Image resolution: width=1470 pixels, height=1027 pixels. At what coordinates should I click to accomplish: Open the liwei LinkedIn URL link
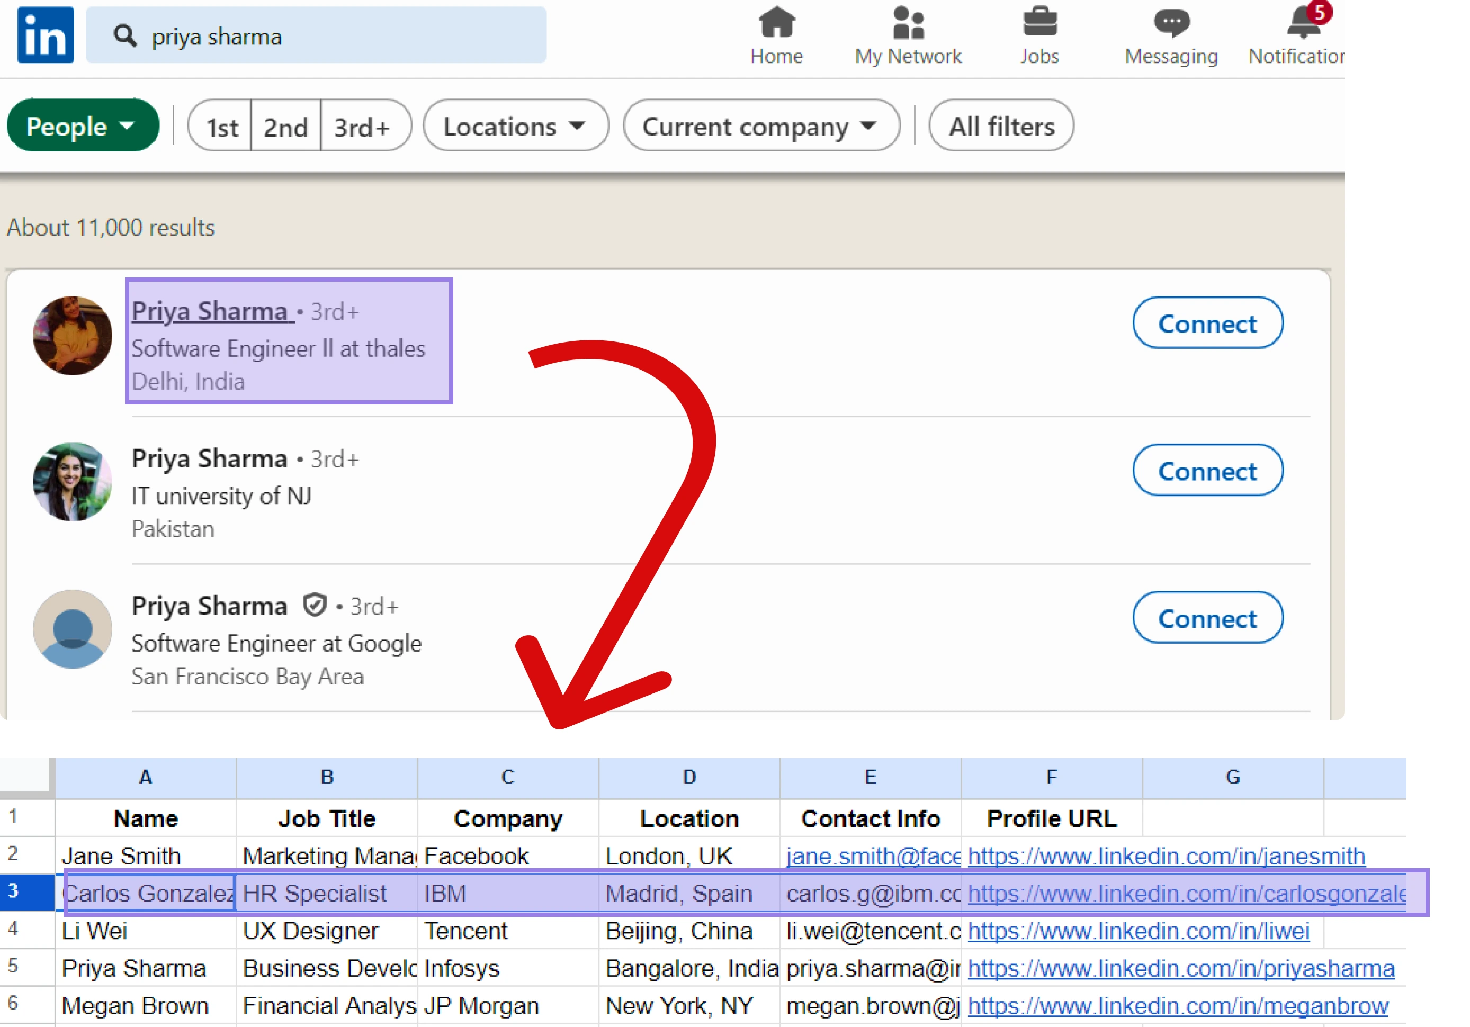(1139, 930)
